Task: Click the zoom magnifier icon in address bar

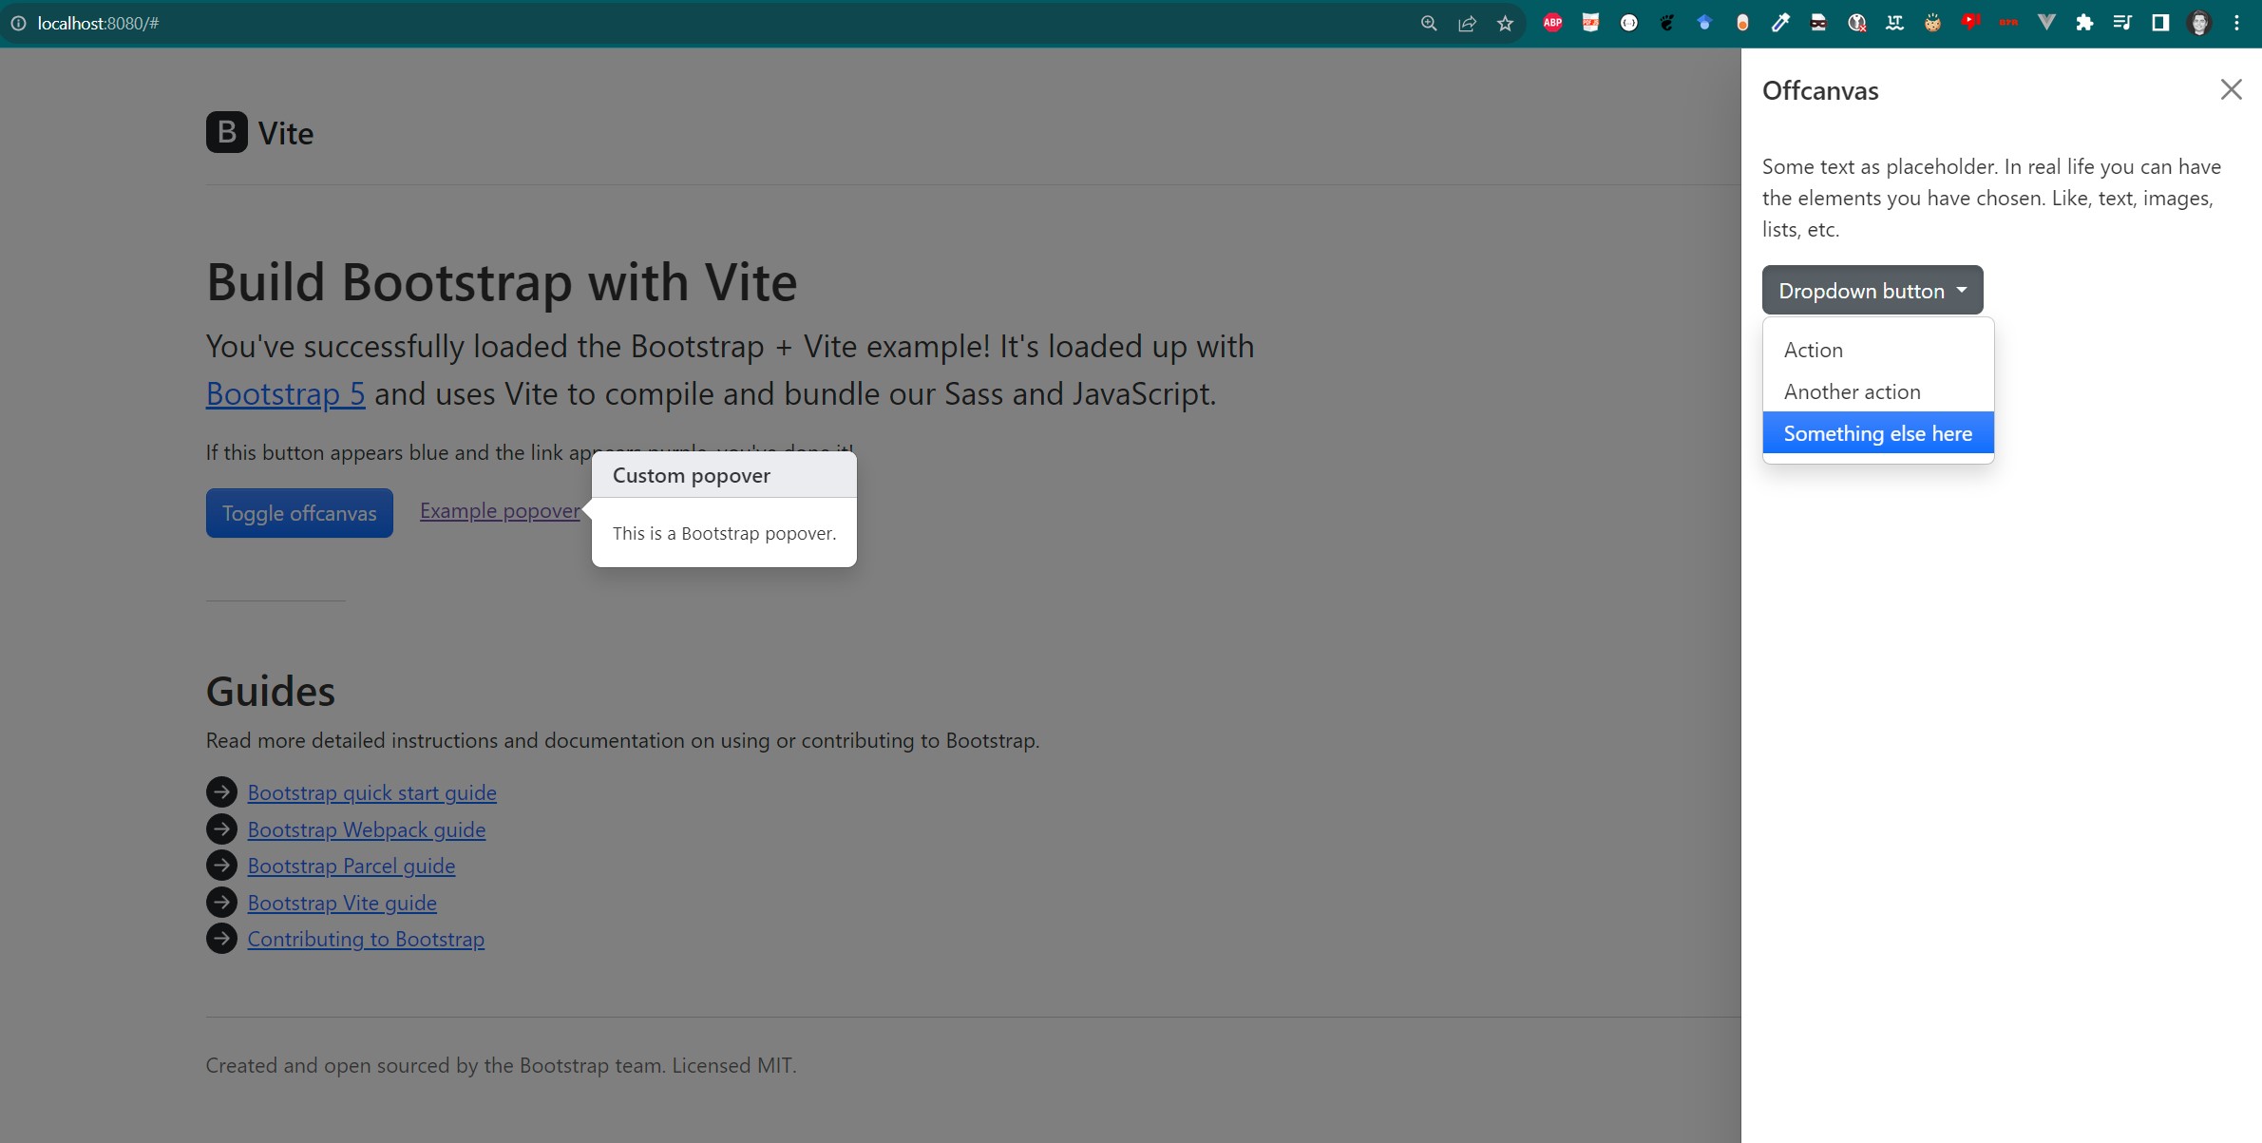Action: pyautogui.click(x=1429, y=23)
